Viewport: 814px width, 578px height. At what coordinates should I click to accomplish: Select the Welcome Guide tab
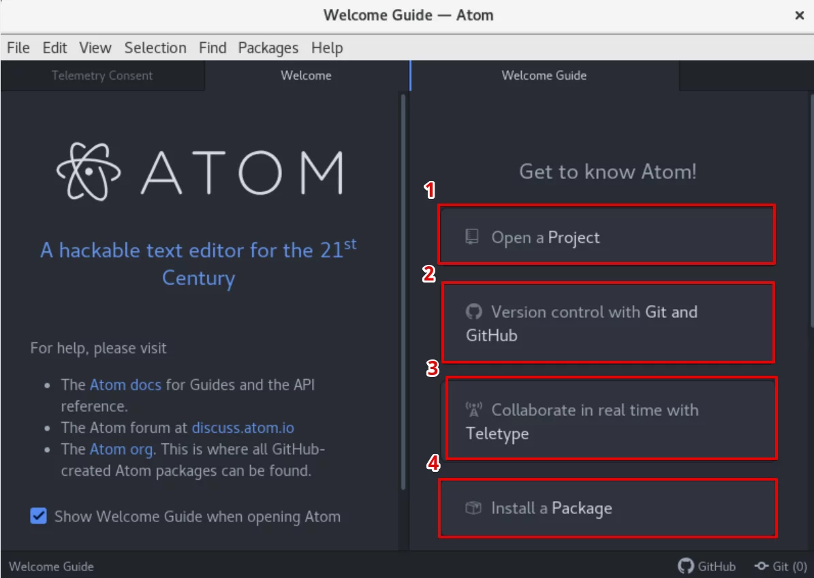click(x=544, y=76)
